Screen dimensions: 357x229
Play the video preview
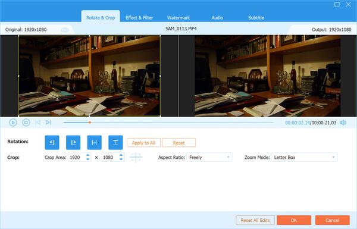pyautogui.click(x=13, y=123)
